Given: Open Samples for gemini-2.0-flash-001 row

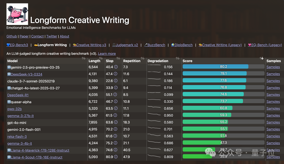Looking at the screenshot, I should pos(273,129).
